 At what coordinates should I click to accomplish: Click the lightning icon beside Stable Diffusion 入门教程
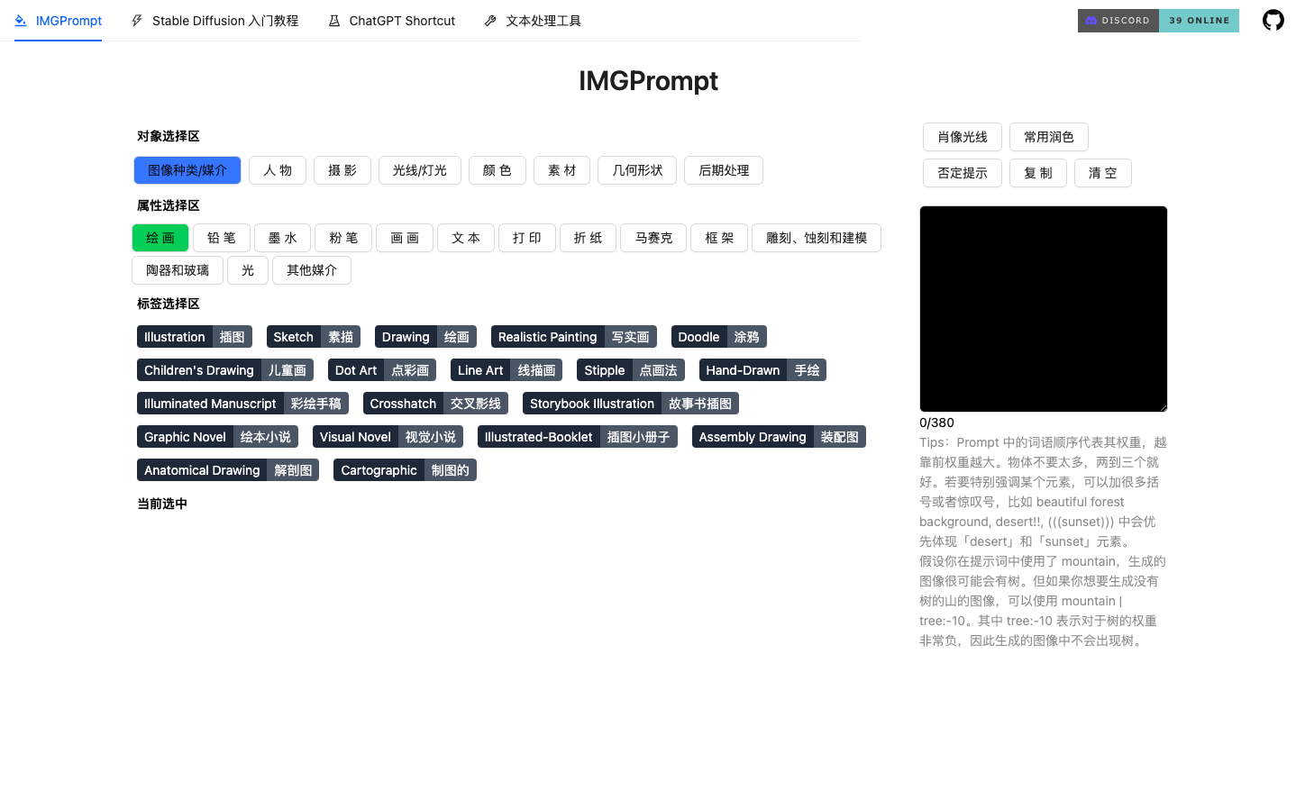(135, 19)
